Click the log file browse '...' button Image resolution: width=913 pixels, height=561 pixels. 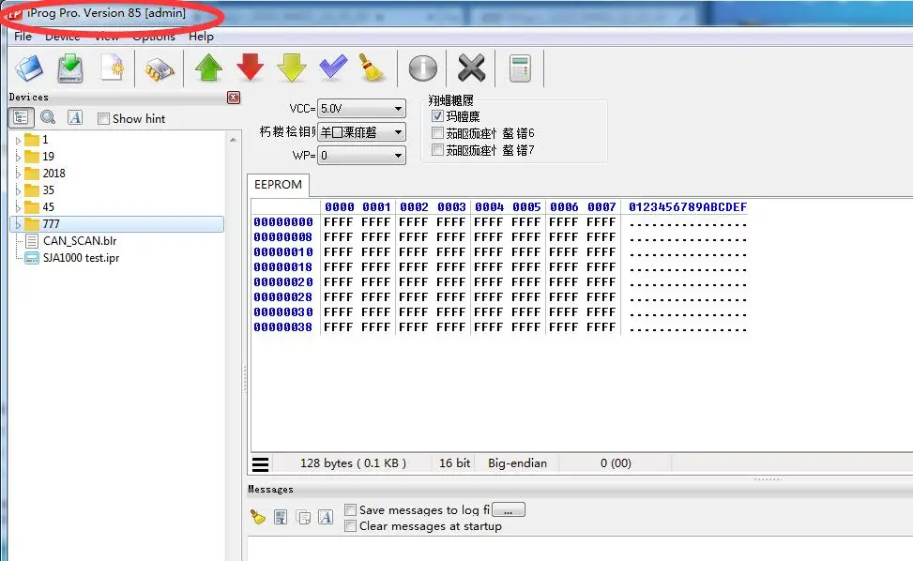[509, 509]
